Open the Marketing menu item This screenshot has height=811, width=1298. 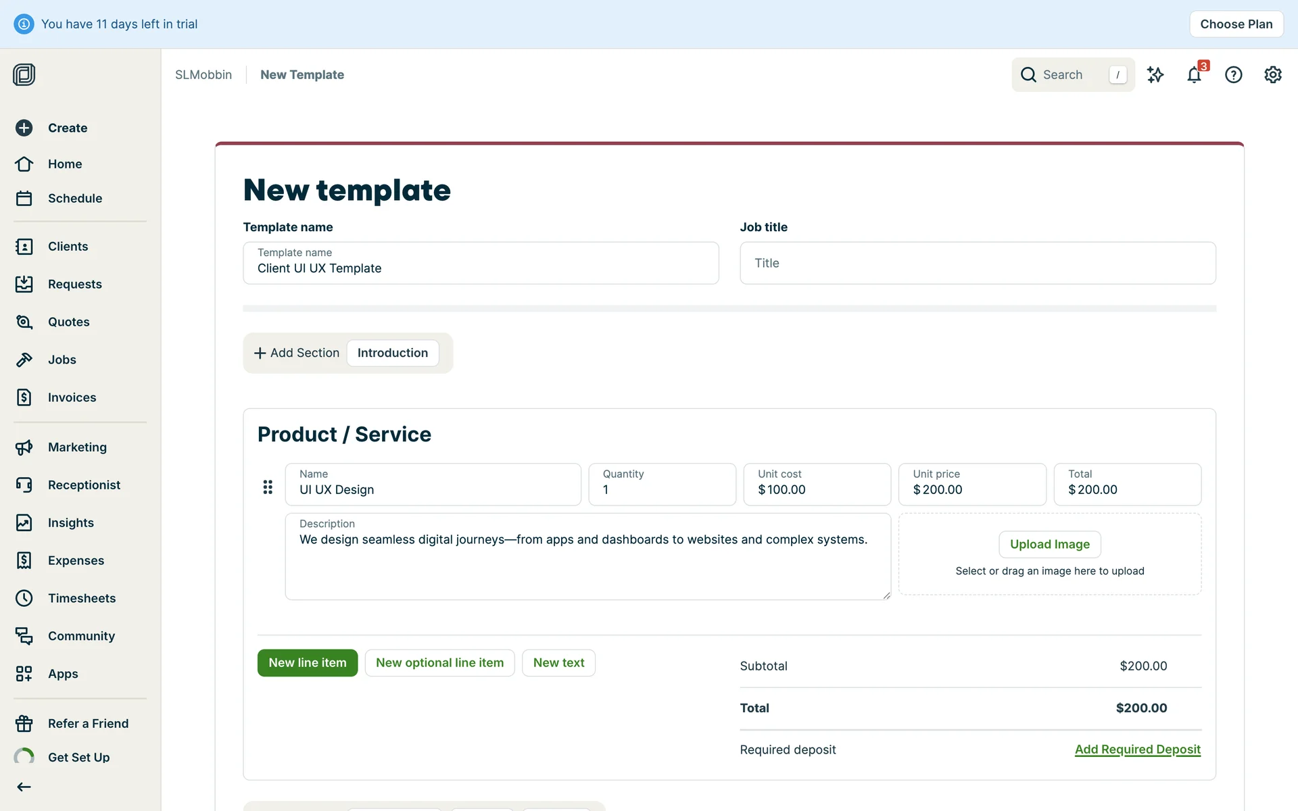77,447
